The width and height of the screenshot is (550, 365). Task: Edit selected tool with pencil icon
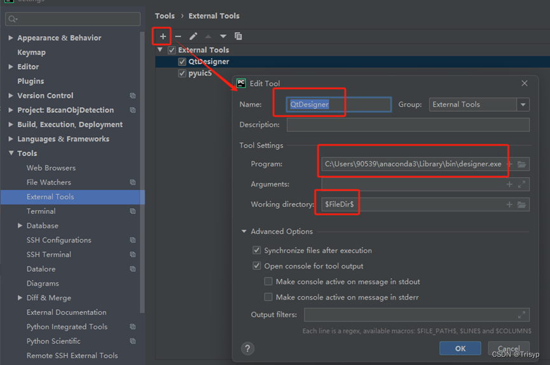click(193, 36)
